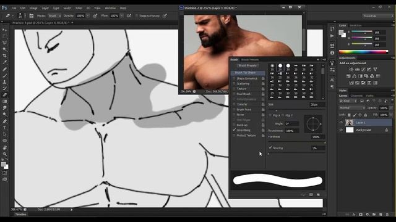Click the Hardness value field
396x222 pixels.
click(x=318, y=137)
